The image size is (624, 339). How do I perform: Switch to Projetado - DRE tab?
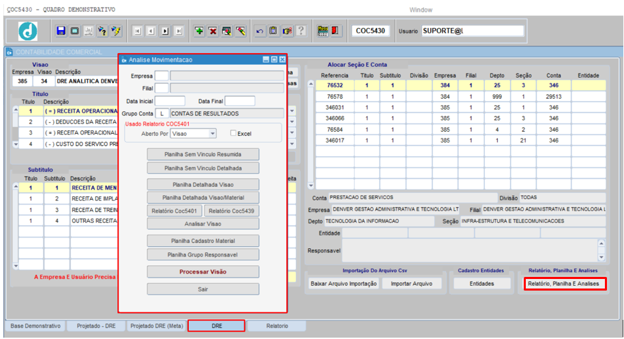point(96,326)
